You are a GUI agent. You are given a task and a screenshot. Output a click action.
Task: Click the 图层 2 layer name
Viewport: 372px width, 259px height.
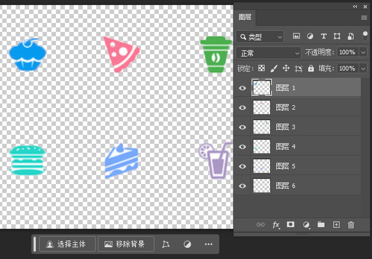(286, 107)
